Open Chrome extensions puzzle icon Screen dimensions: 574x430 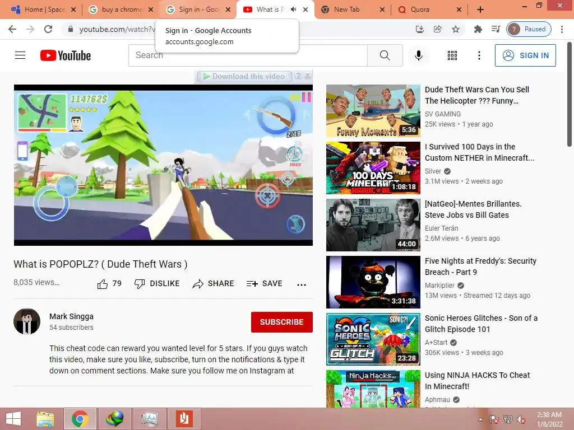478,29
